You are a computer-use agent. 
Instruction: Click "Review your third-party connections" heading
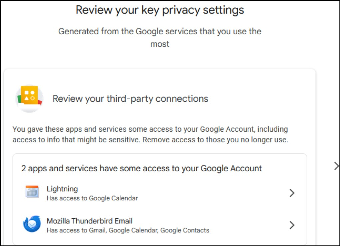(130, 99)
